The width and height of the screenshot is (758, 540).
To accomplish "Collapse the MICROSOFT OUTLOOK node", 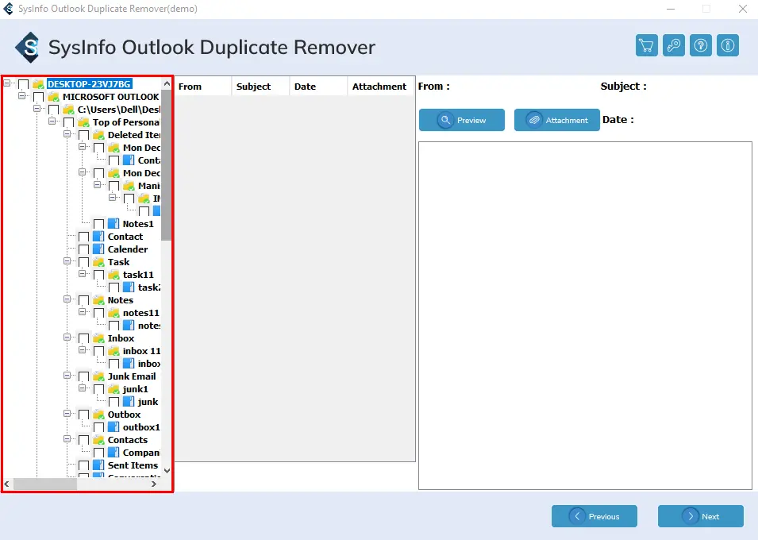I will coord(21,96).
